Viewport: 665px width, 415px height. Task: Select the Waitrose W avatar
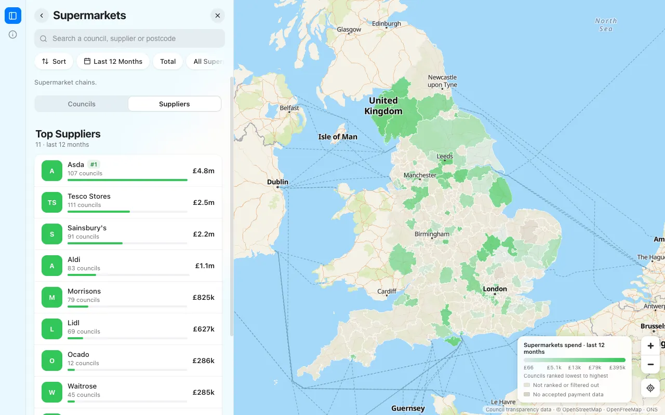(52, 392)
